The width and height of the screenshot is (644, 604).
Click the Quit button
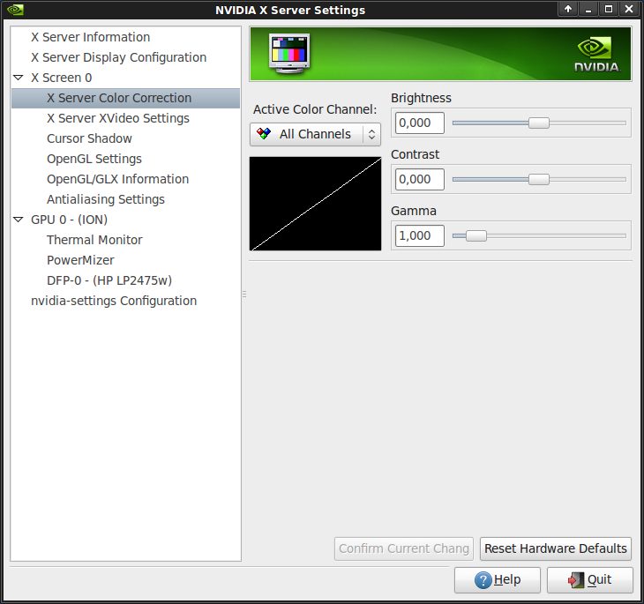pyautogui.click(x=590, y=580)
